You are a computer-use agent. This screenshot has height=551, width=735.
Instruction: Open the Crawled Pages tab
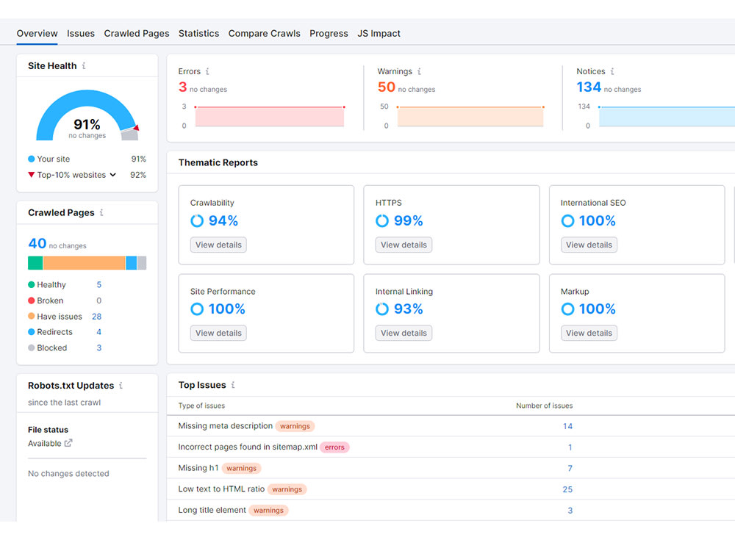point(137,33)
